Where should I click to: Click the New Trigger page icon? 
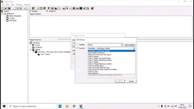click(41, 8)
